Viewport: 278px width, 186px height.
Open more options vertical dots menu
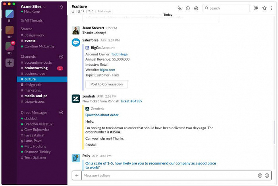pos(271,8)
